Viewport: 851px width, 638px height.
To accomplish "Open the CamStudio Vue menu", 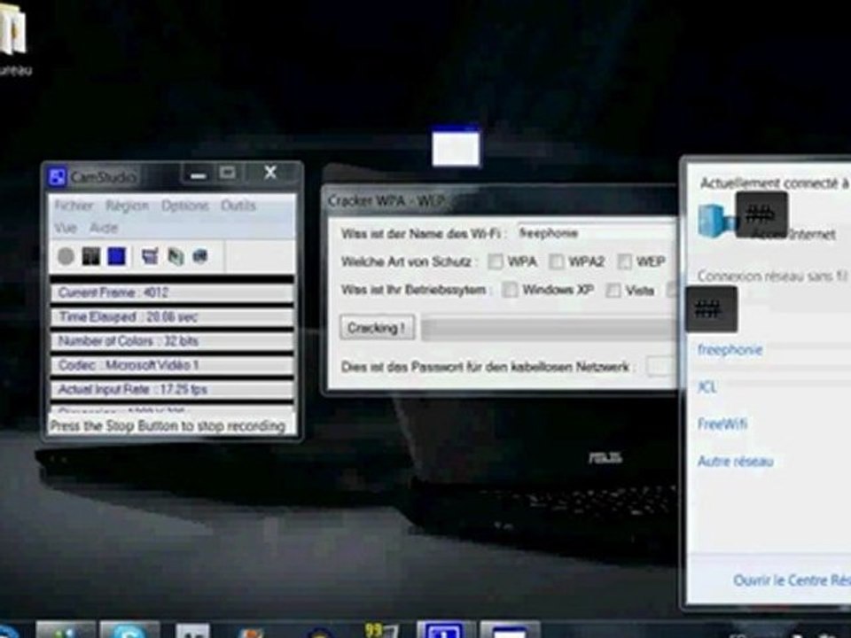I will click(x=65, y=228).
